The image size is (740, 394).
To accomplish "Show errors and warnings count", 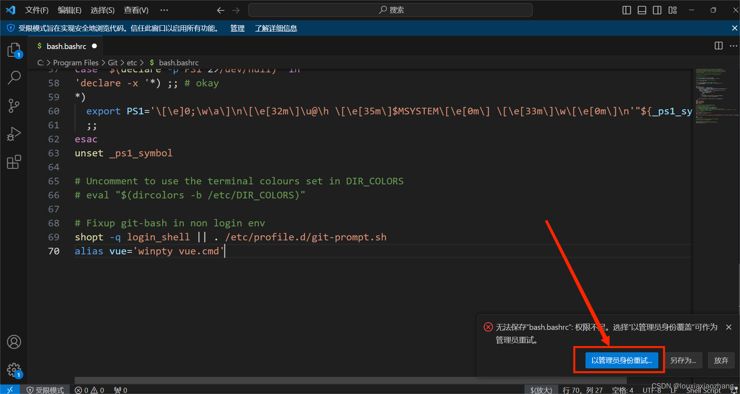I will (89, 390).
